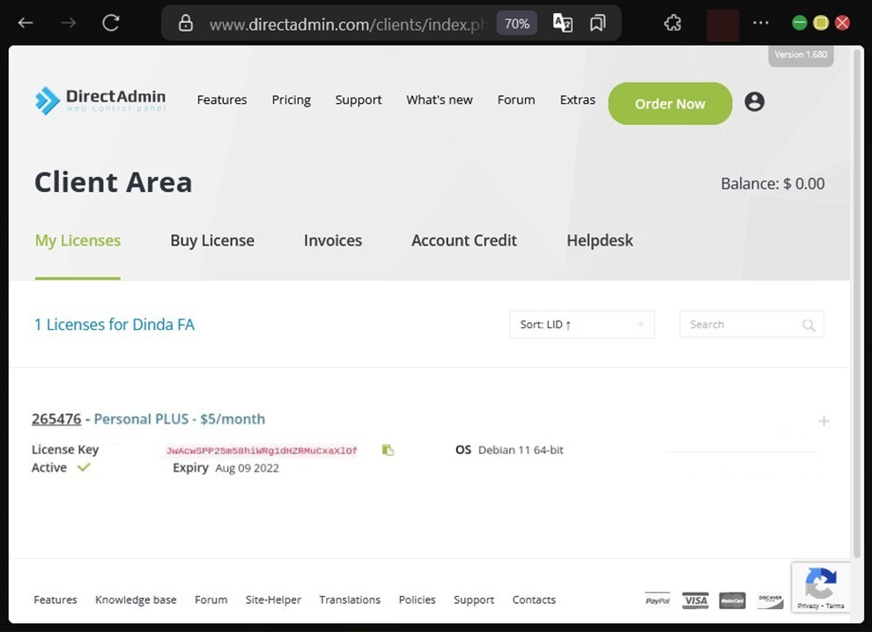Screen dimensions: 872x632
Task: Go back using the browser back arrow
Action: point(26,23)
